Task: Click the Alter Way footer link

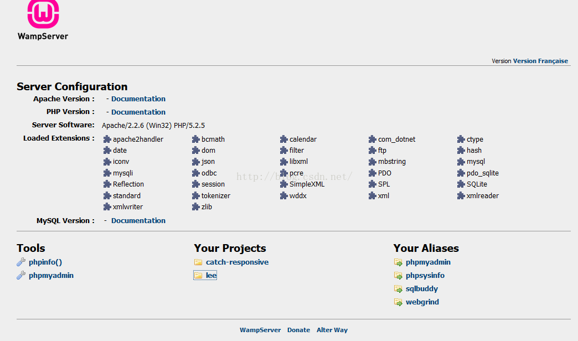Action: point(332,330)
